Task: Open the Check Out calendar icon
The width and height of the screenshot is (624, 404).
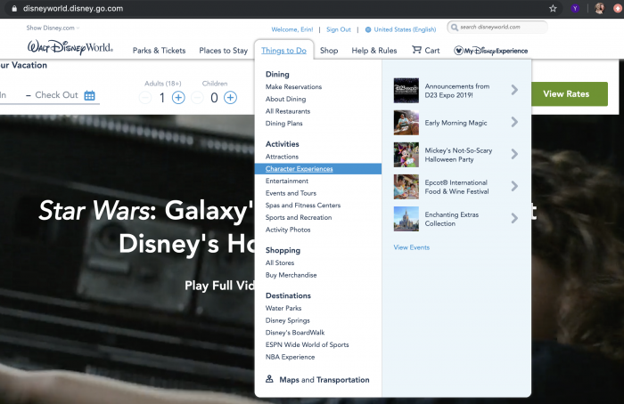Action: (x=89, y=95)
